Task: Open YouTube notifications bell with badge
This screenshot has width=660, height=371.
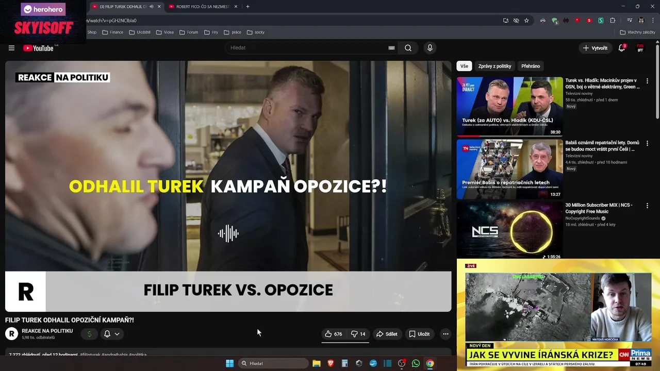Action: tap(622, 48)
